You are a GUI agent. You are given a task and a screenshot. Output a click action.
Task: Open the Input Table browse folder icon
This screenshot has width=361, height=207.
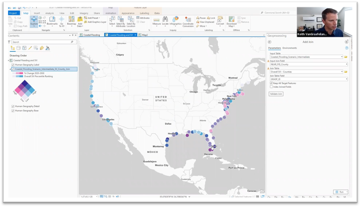(346, 57)
